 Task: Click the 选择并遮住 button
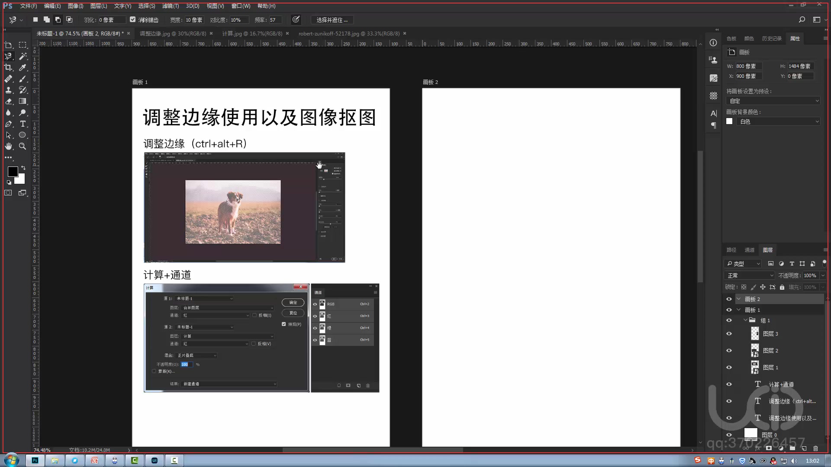tap(332, 20)
